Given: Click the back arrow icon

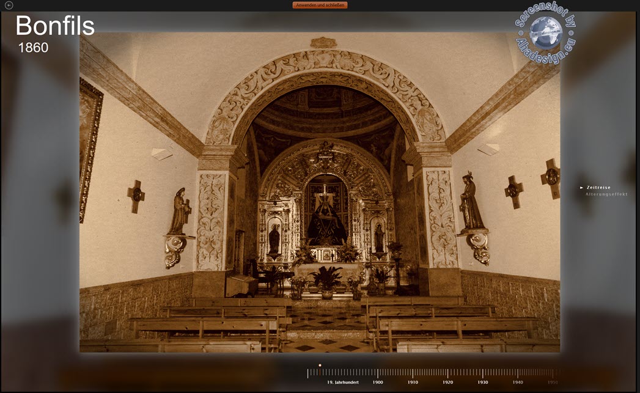Looking at the screenshot, I should [9, 6].
